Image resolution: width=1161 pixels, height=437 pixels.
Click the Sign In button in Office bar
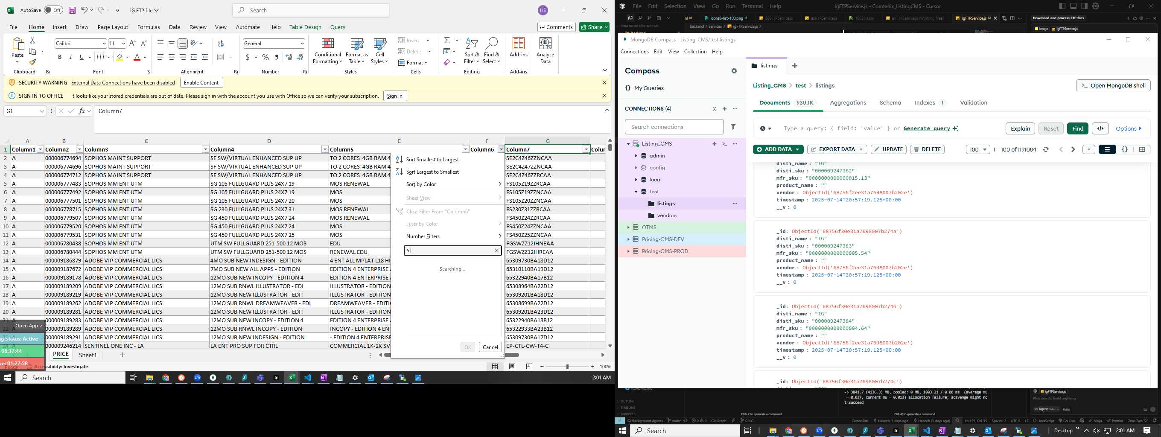click(395, 96)
